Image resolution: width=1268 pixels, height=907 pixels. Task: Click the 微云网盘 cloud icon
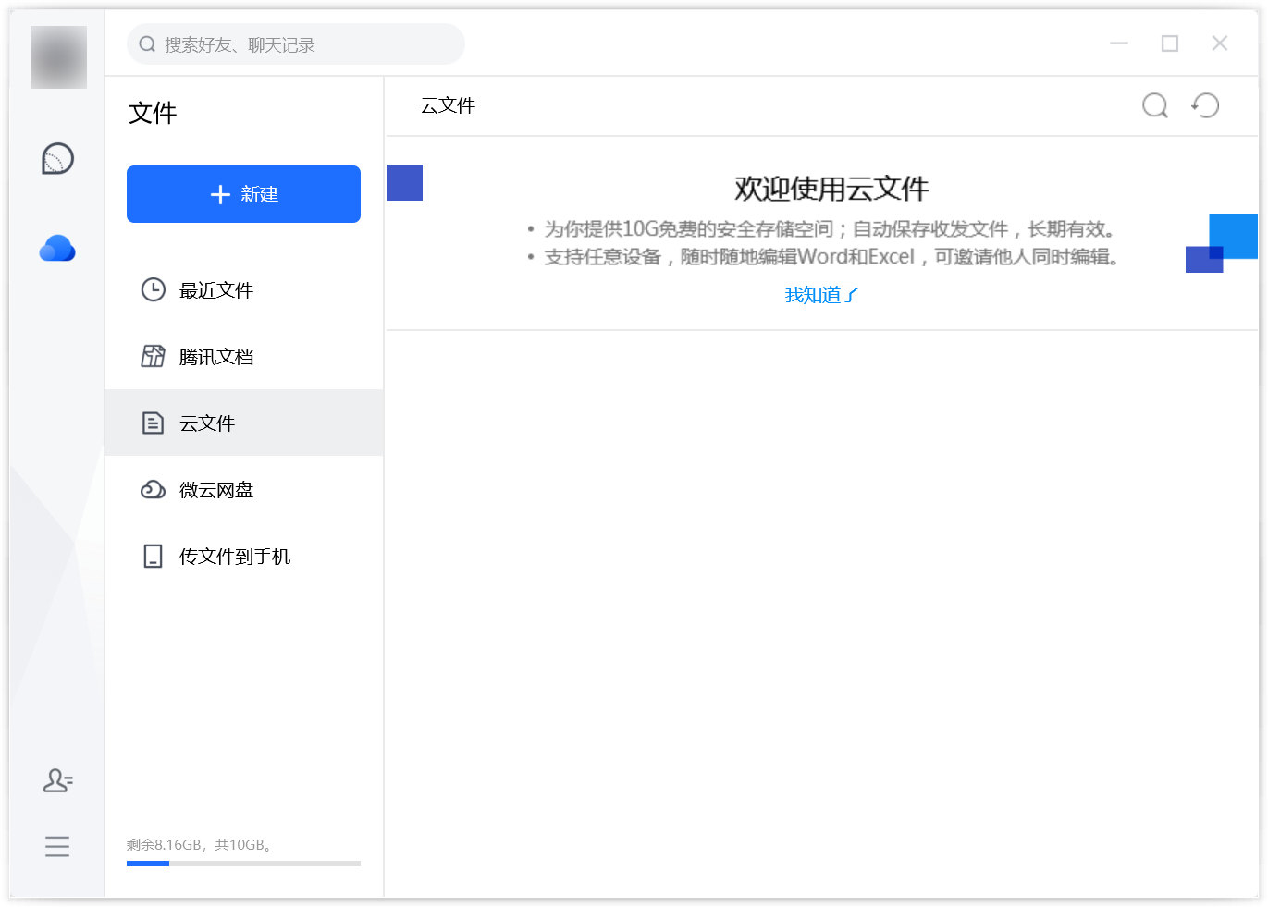click(x=153, y=490)
